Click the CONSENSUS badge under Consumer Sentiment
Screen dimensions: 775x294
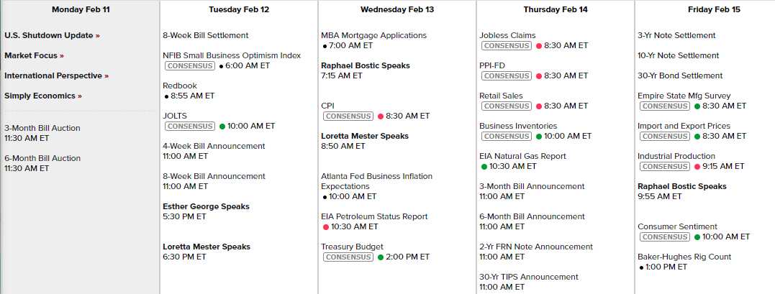tap(665, 236)
